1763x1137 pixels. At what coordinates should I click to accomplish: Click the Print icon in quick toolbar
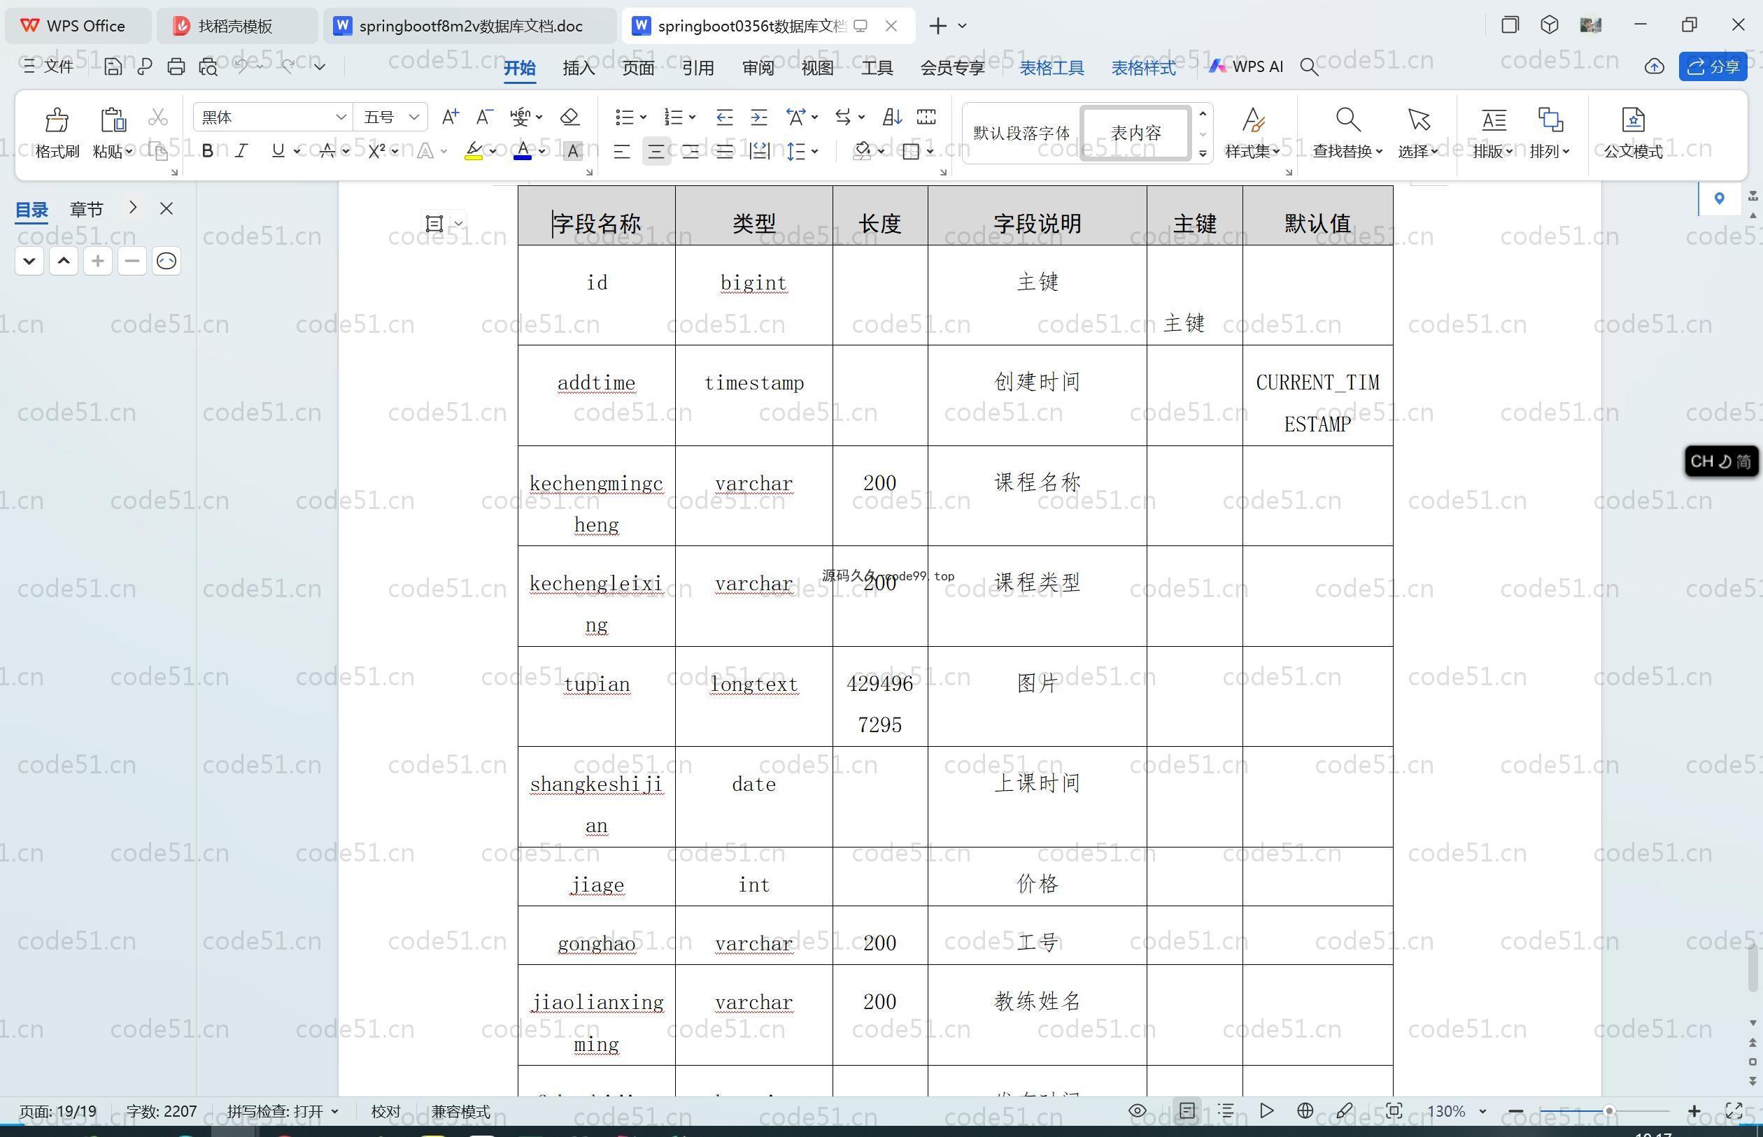[x=176, y=66]
